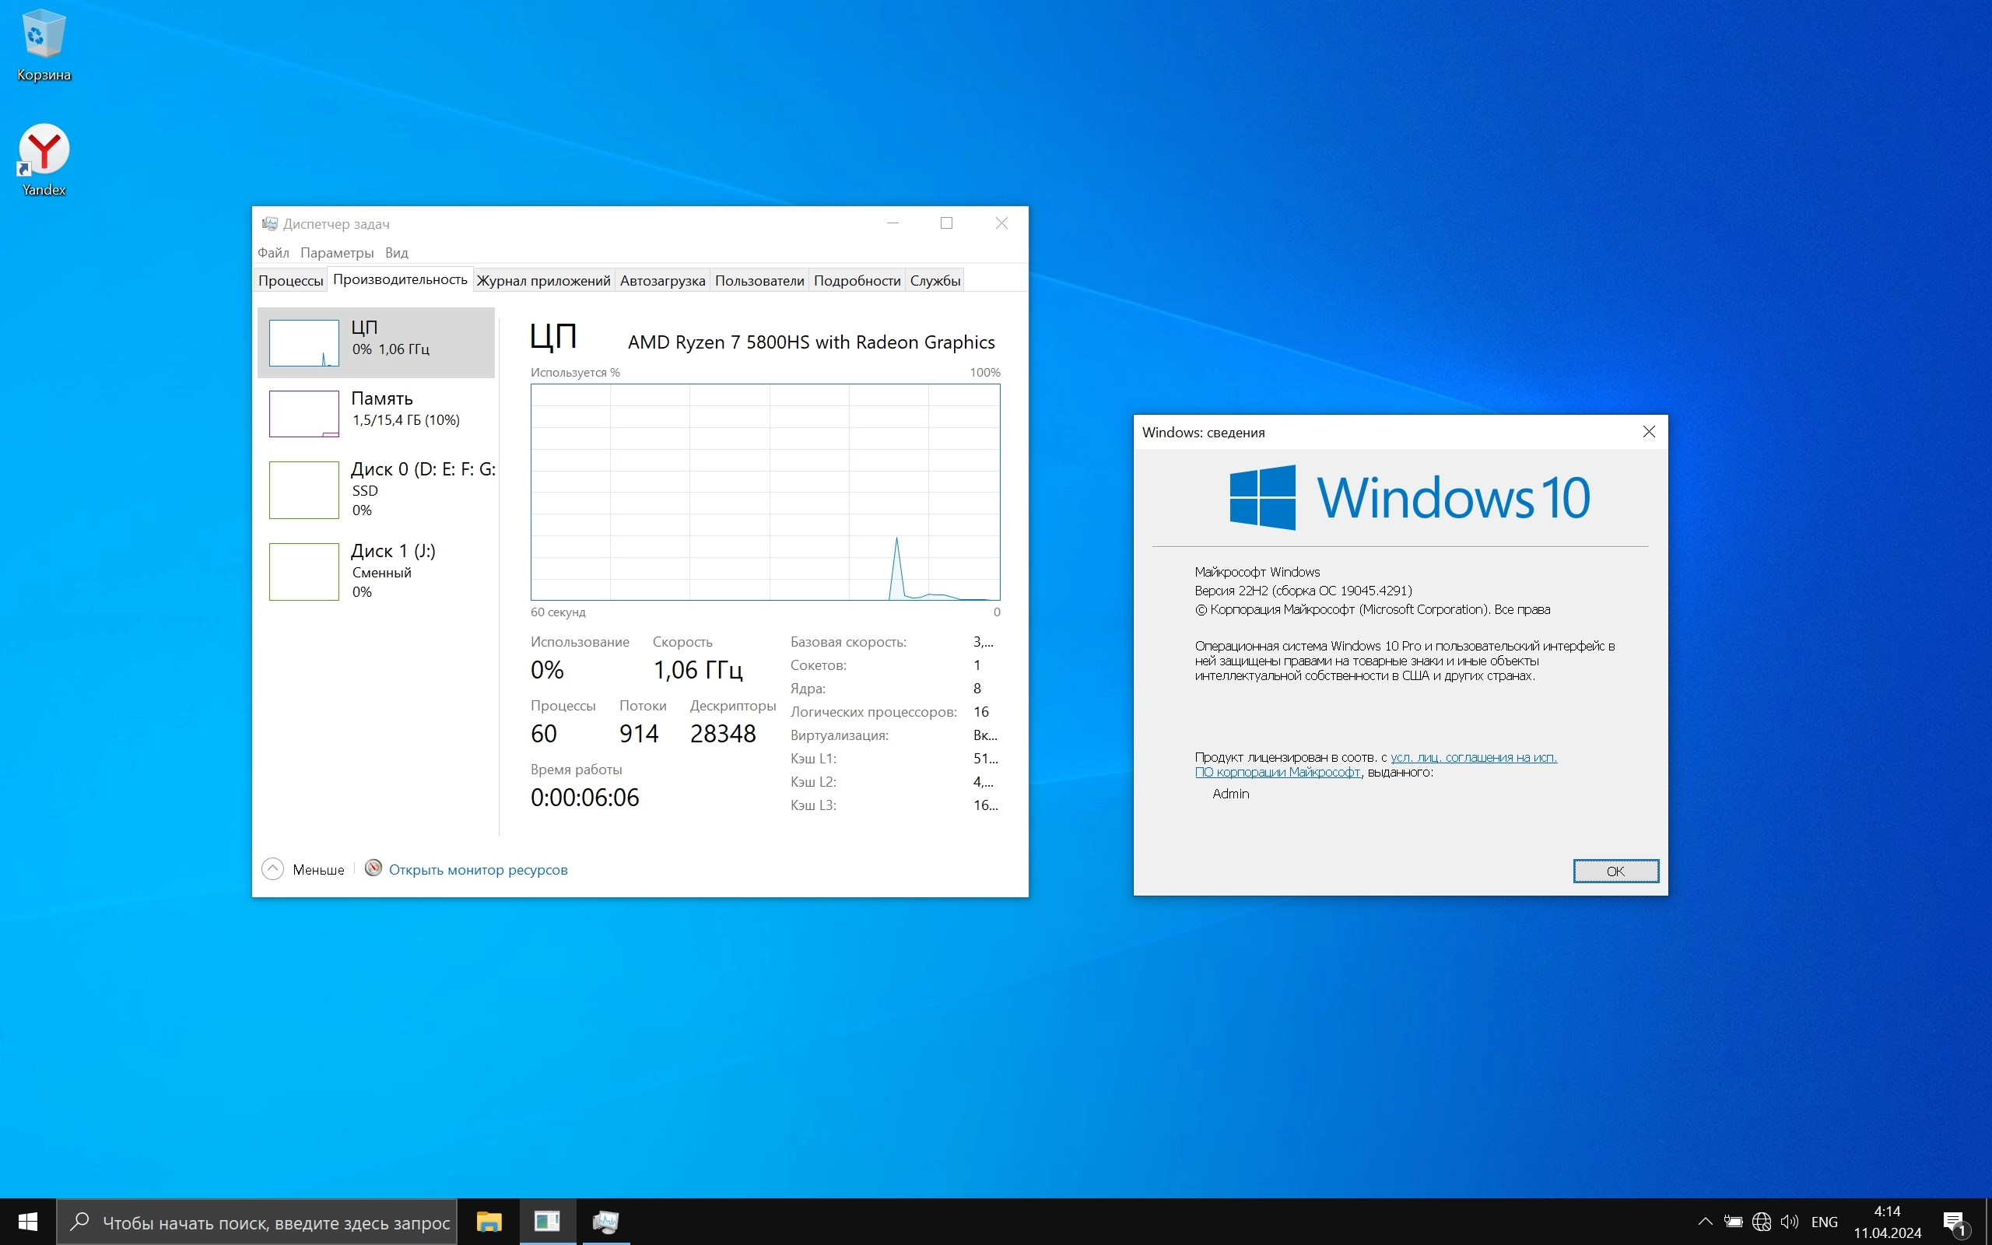The width and height of the screenshot is (1992, 1245).
Task: Show hidden tray icons chevron
Action: [1705, 1222]
